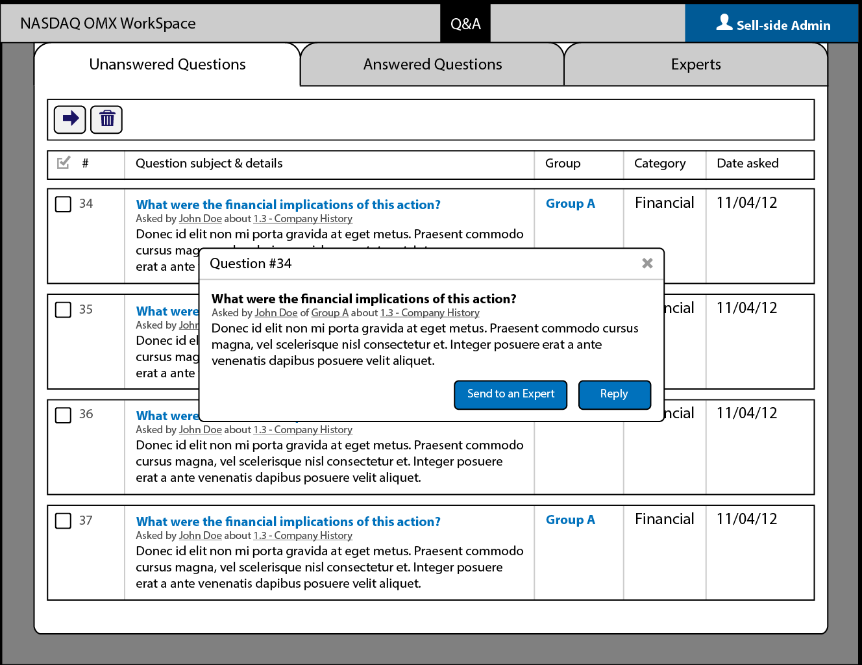Open the Group A link in row 37
Image resolution: width=862 pixels, height=665 pixels.
[571, 520]
